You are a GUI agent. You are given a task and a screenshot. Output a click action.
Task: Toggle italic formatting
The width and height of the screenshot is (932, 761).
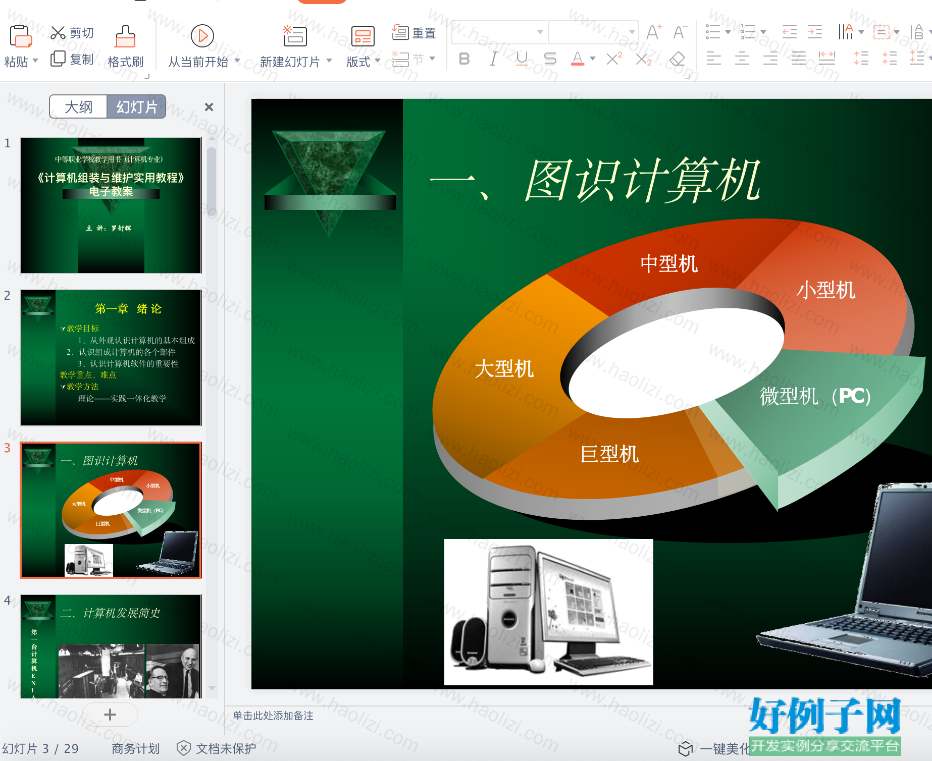[x=493, y=59]
